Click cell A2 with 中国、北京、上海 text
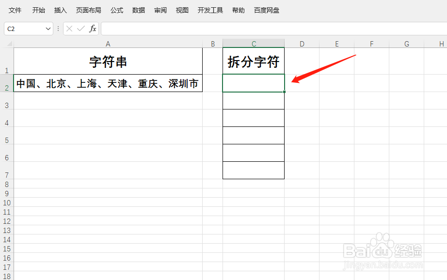447x280 pixels. [108, 83]
